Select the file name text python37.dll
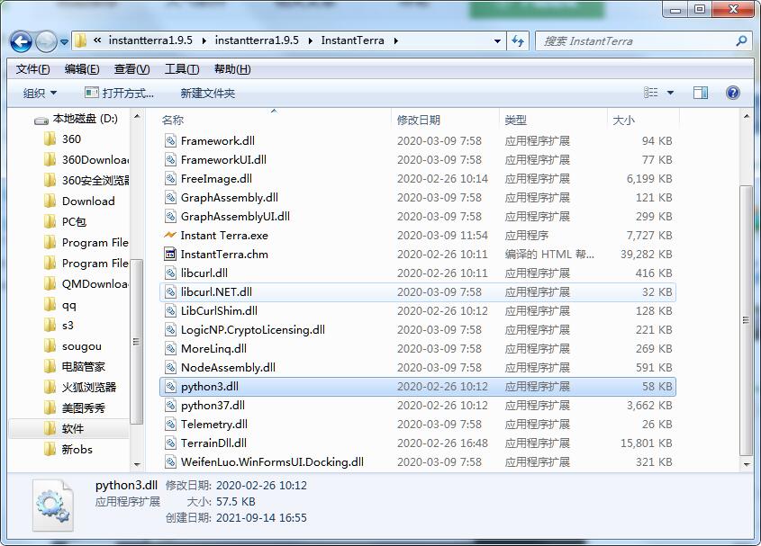 (213, 406)
